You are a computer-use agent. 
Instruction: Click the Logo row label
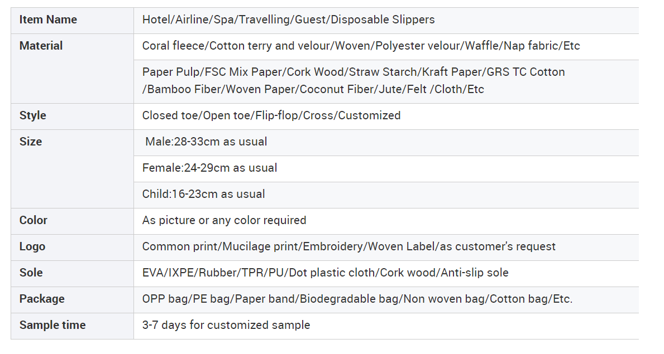(72, 248)
